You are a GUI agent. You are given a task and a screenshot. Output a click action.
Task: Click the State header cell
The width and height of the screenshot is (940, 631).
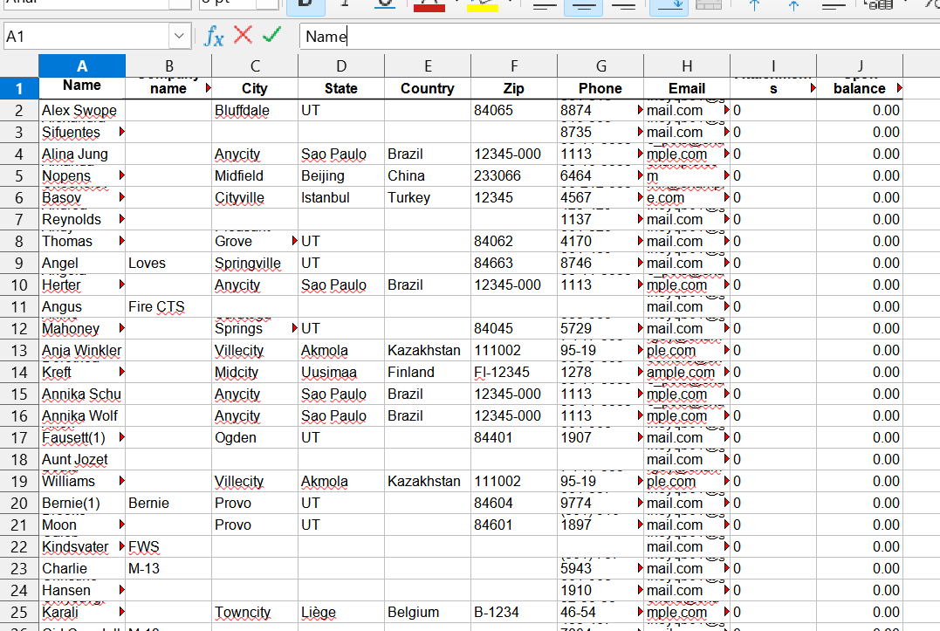point(341,88)
